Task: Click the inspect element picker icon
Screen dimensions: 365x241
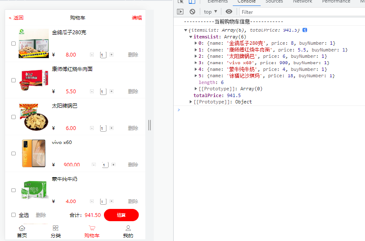Action: [x=181, y=2]
